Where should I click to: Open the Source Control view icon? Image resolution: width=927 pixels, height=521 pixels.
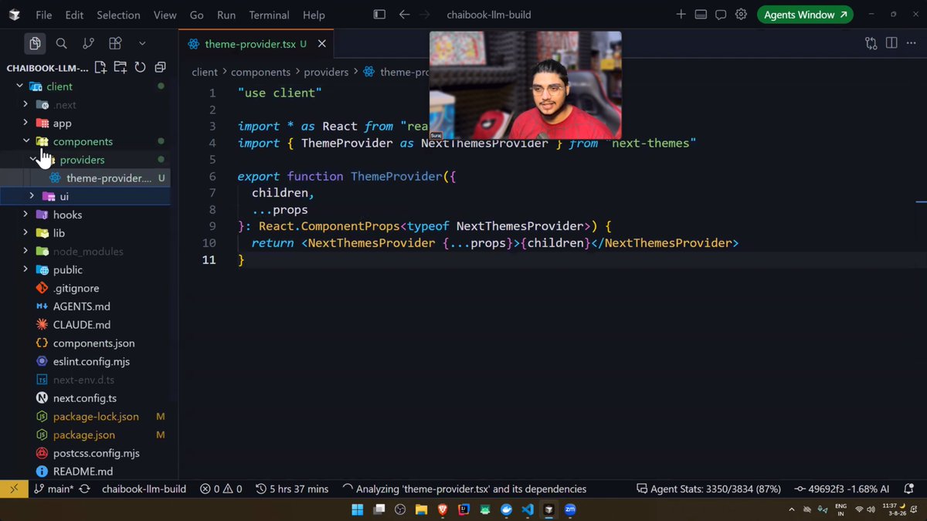[88, 43]
